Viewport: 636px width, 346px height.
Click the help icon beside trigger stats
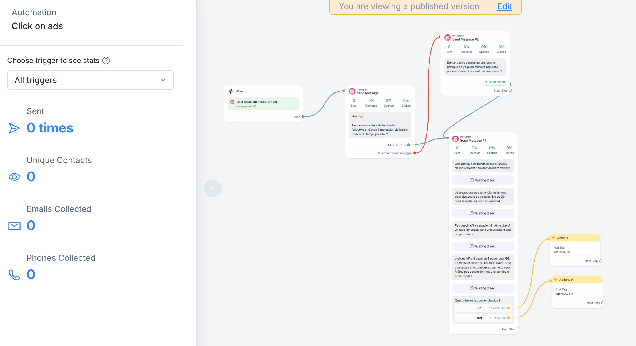106,61
